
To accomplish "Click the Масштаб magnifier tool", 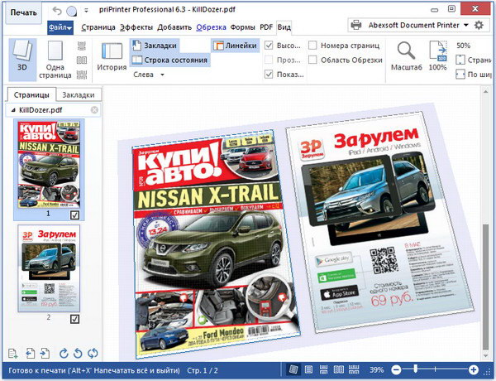I will pyautogui.click(x=406, y=56).
